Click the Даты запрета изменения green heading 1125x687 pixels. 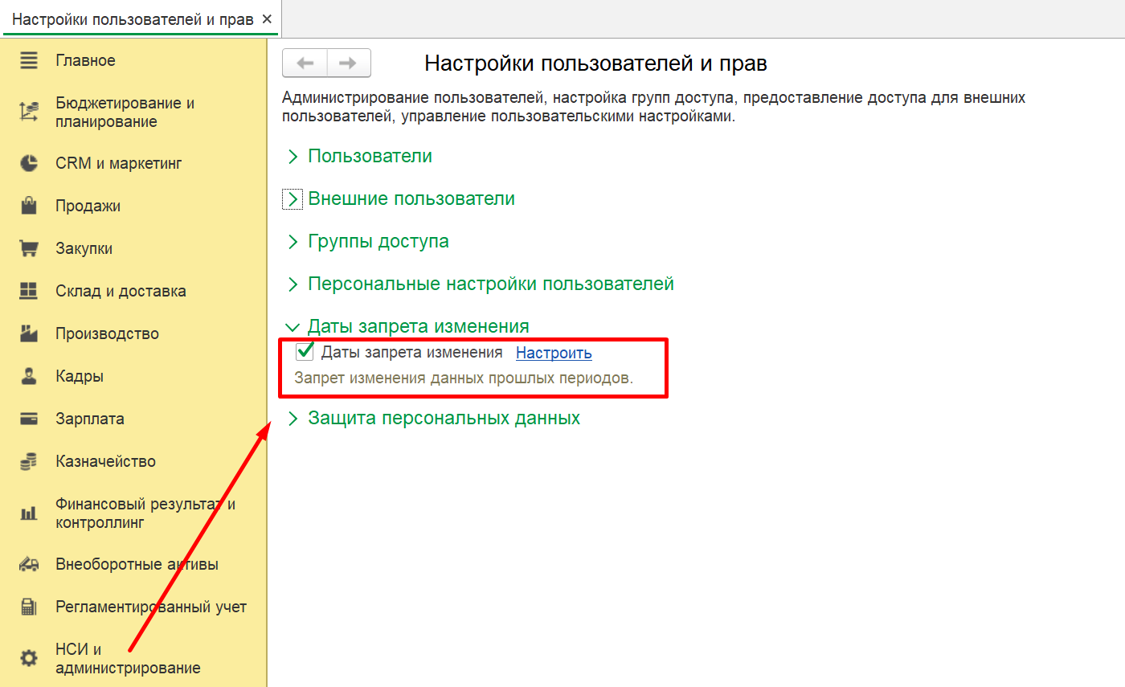point(419,326)
